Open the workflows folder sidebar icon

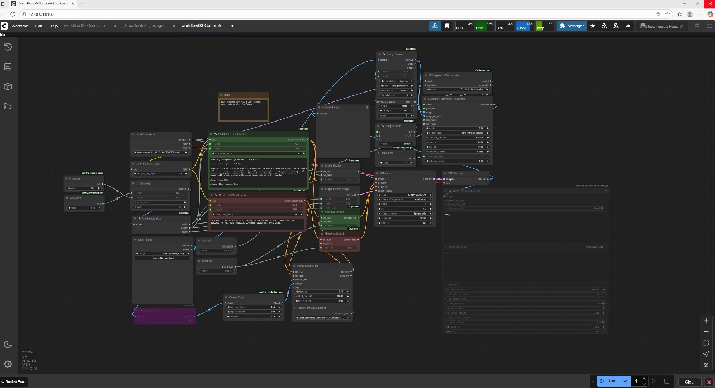point(8,106)
